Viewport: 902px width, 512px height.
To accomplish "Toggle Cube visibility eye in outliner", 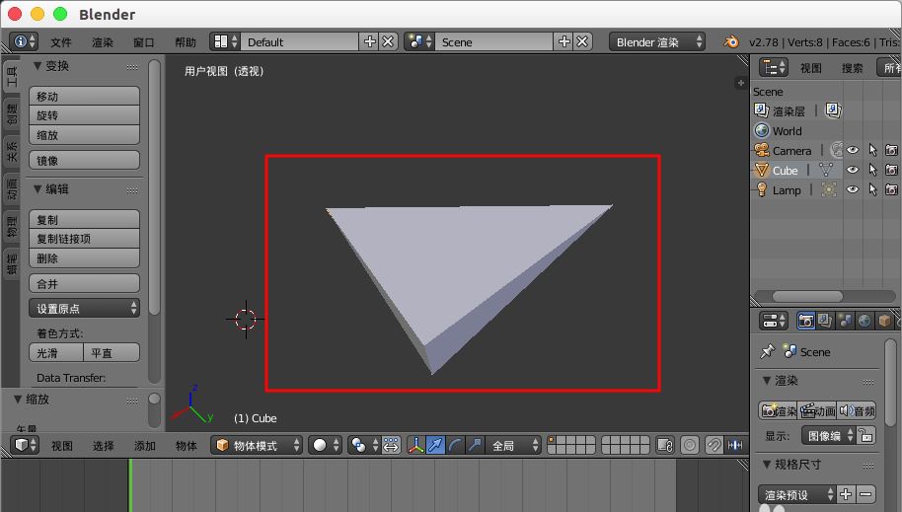I will pyautogui.click(x=853, y=170).
